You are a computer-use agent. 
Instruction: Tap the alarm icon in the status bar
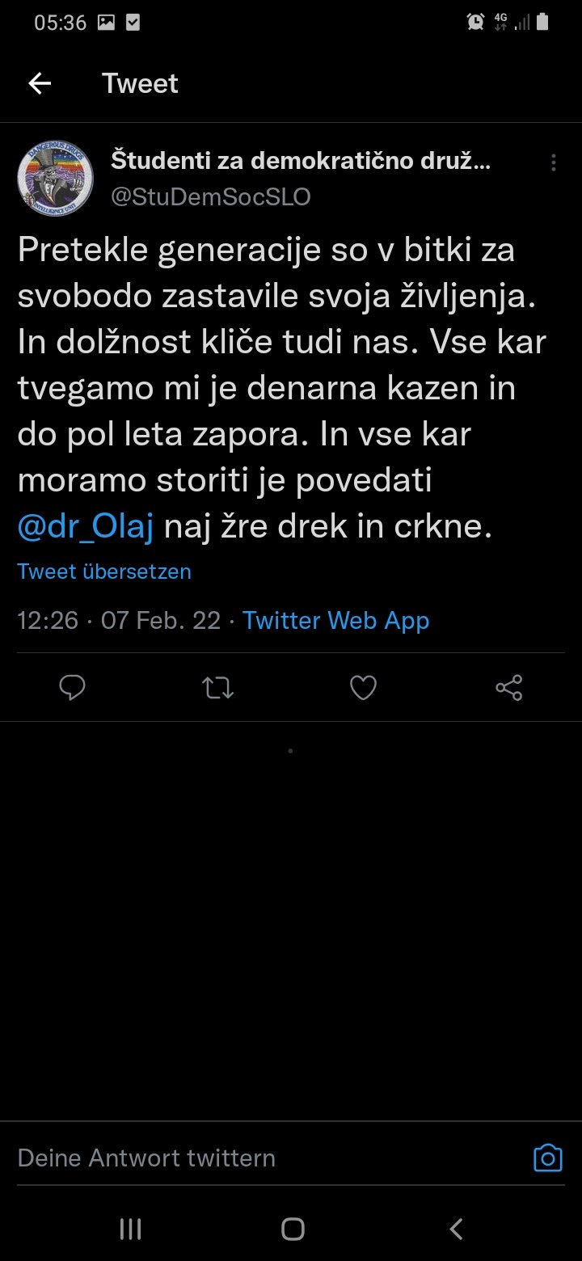click(x=475, y=23)
